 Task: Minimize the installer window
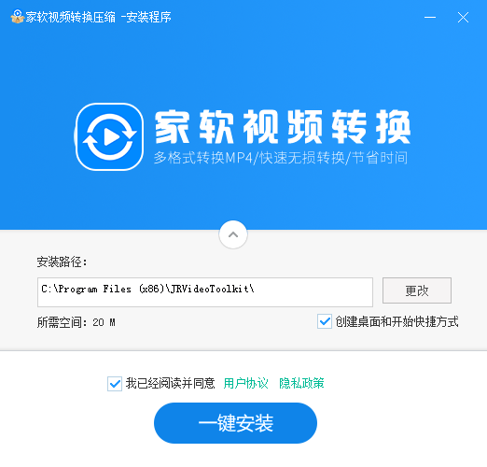click(430, 17)
